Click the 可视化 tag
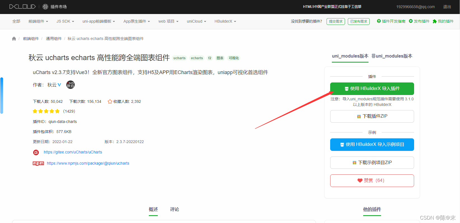The image size is (460, 223). click(x=234, y=58)
